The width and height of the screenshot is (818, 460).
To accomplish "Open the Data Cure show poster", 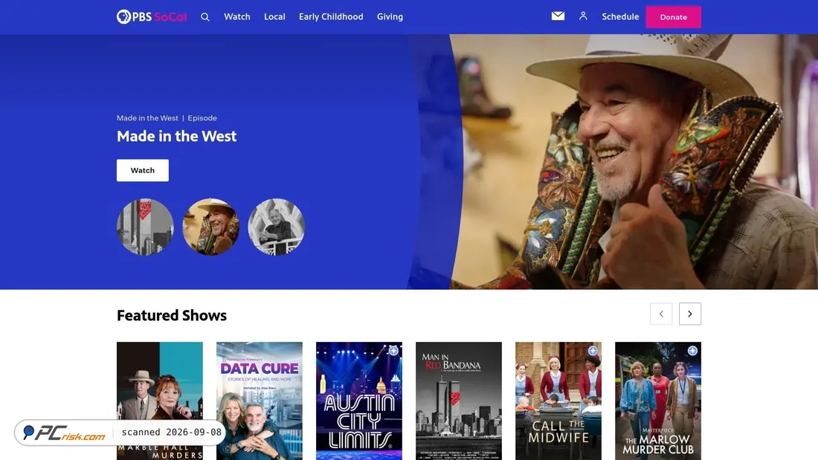I will (x=260, y=401).
